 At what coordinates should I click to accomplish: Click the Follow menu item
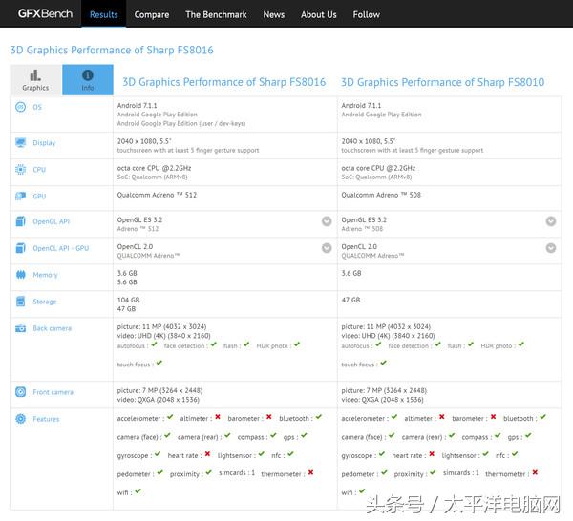point(366,14)
